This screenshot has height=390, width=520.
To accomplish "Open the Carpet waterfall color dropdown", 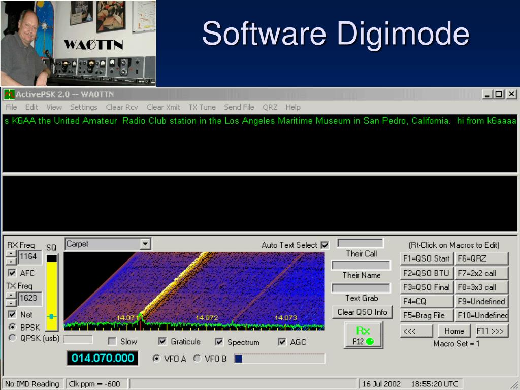I will point(147,244).
